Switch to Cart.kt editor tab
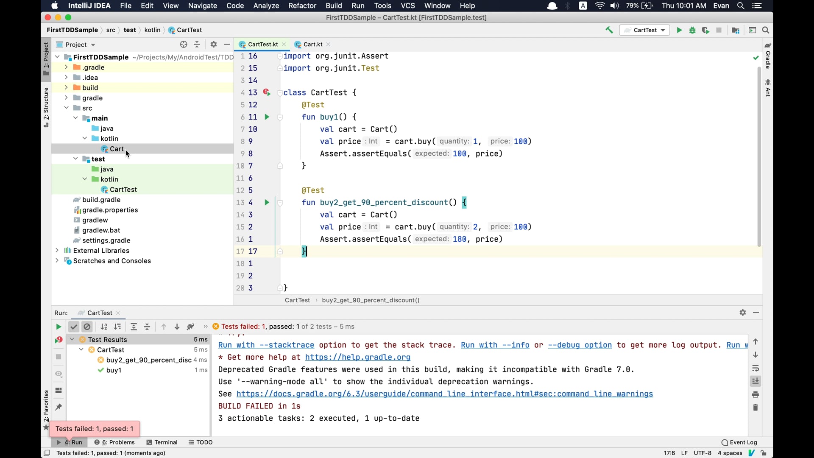Screen dimensions: 814x458 pos(312,45)
